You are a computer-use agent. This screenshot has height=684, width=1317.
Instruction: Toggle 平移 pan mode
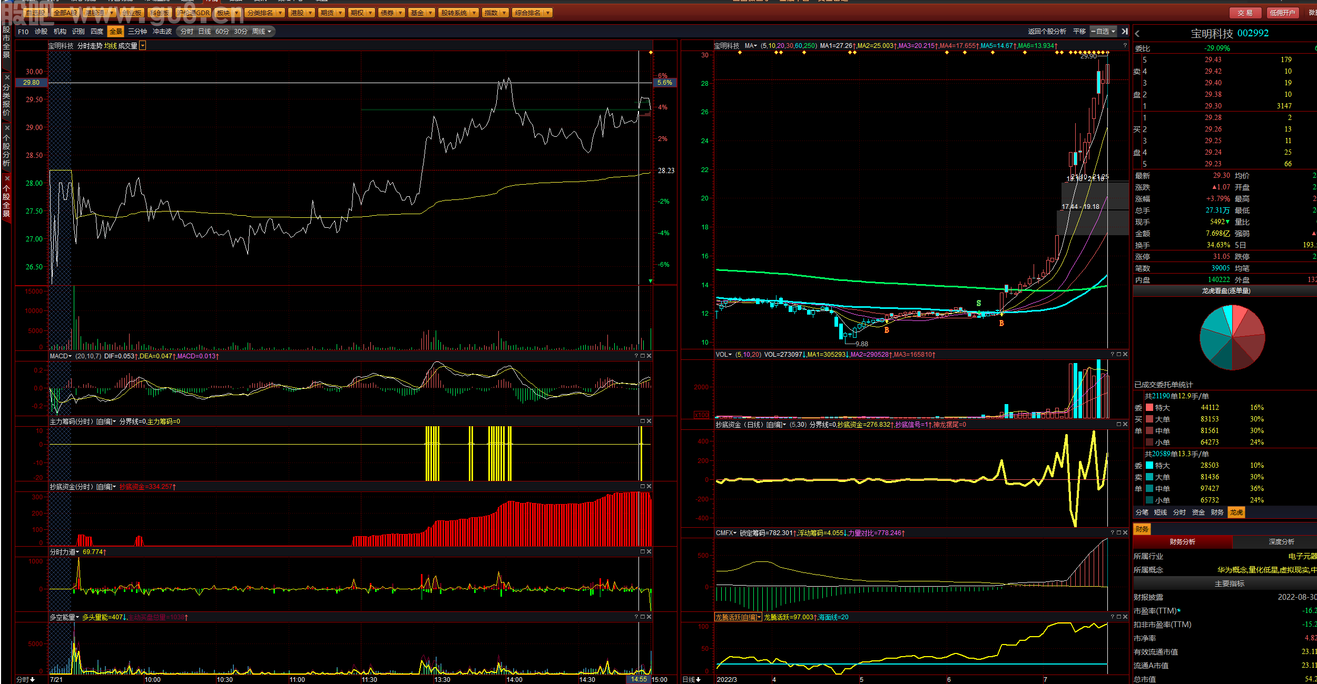pyautogui.click(x=1079, y=32)
